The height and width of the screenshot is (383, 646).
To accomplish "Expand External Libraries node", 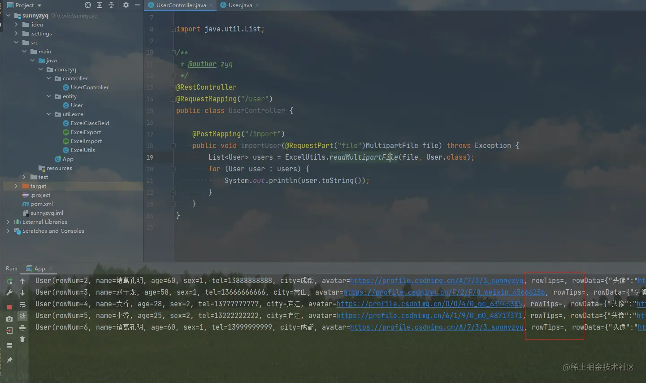I will point(8,222).
